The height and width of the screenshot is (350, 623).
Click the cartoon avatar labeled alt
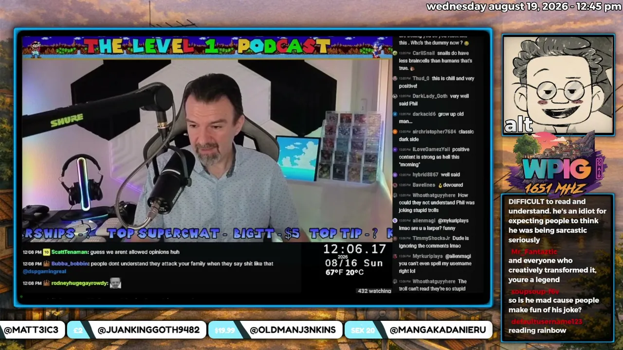[558, 85]
